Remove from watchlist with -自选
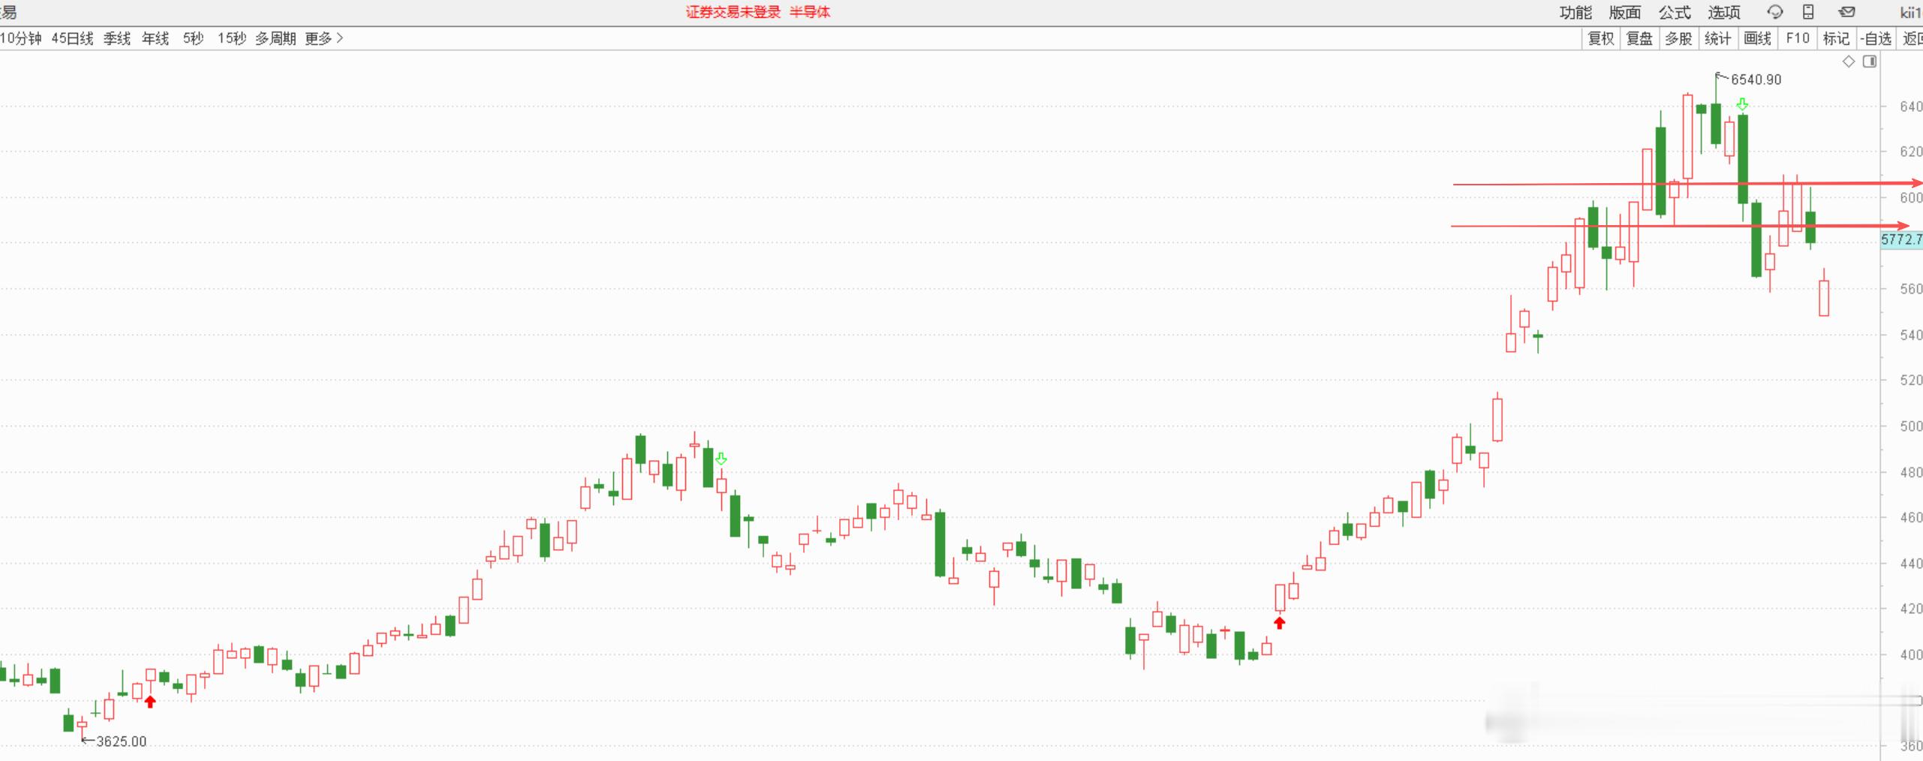Viewport: 1923px width, 761px height. pyautogui.click(x=1876, y=38)
